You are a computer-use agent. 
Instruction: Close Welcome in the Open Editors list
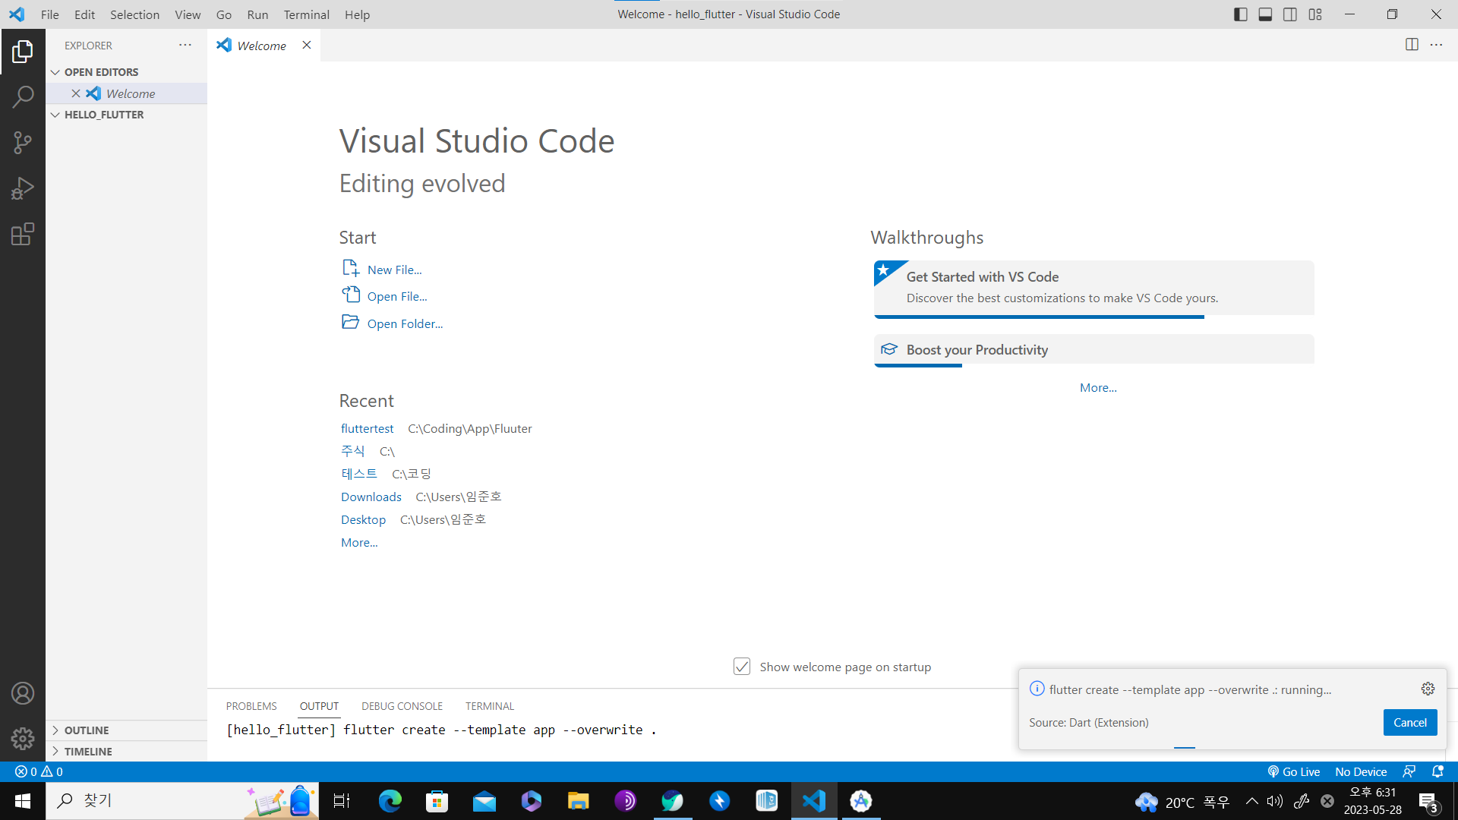[x=76, y=93]
